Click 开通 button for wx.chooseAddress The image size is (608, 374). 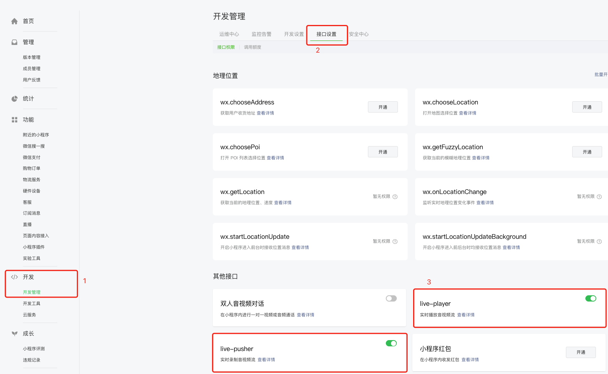tap(383, 107)
